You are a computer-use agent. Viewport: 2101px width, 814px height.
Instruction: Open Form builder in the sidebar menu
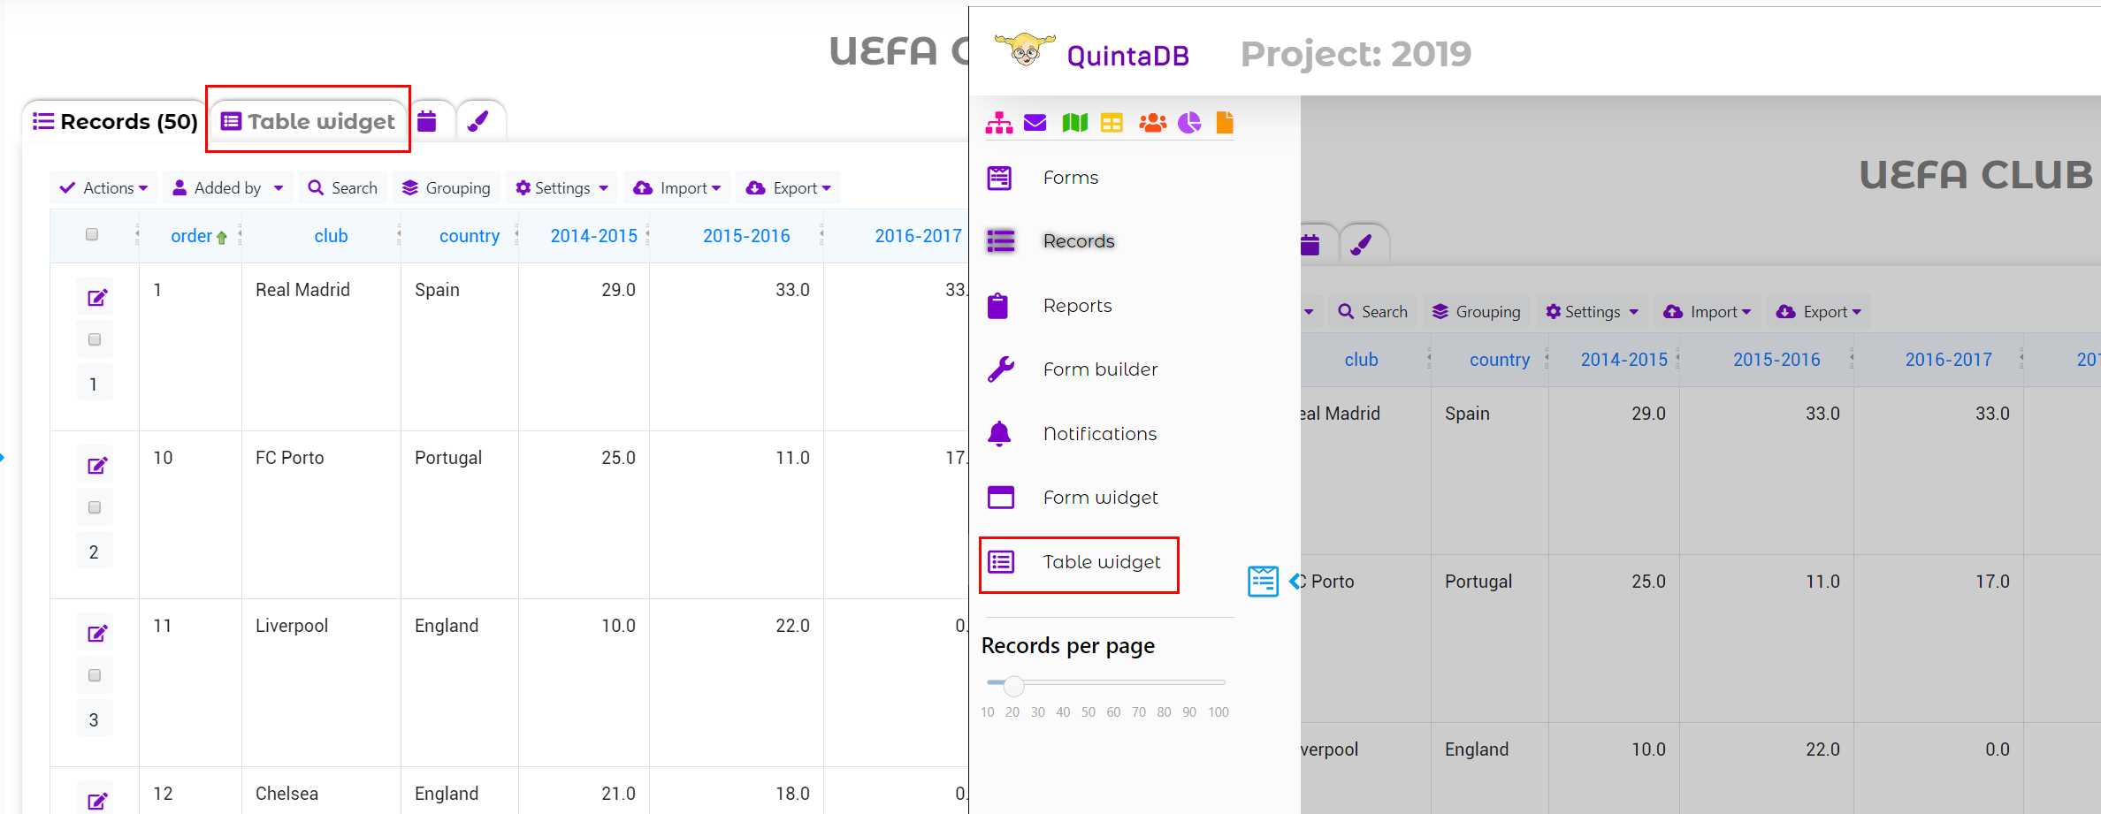click(x=1100, y=369)
